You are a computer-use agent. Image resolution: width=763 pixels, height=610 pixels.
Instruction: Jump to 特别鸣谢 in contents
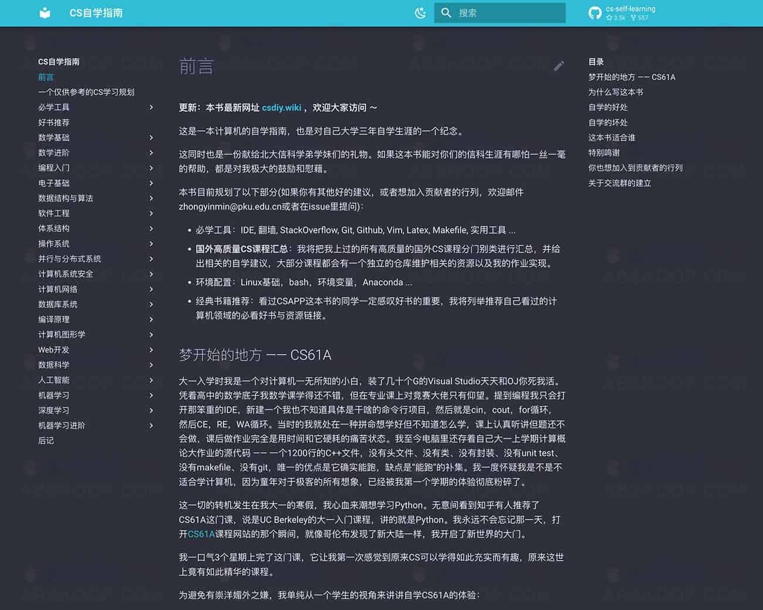click(x=604, y=153)
